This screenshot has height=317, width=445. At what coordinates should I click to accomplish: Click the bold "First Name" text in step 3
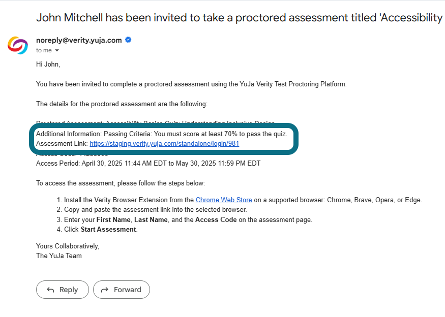[x=113, y=220]
